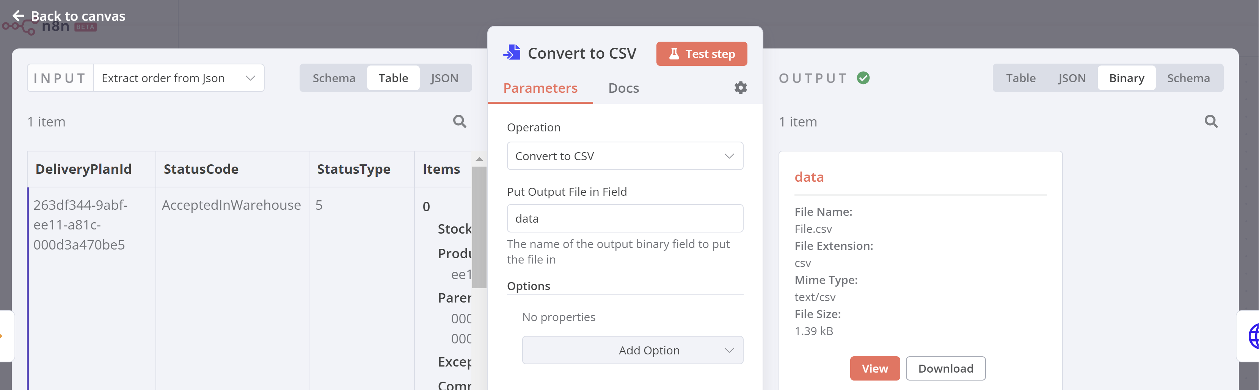The height and width of the screenshot is (390, 1259).
Task: Open node settings with the gear icon
Action: [741, 88]
